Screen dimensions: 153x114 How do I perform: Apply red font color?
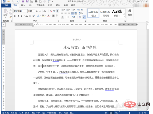[x=48, y=16]
